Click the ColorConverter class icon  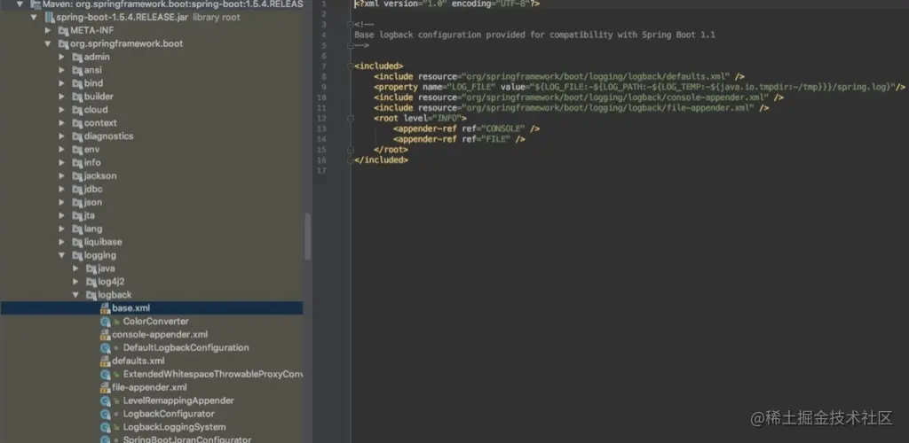click(105, 321)
